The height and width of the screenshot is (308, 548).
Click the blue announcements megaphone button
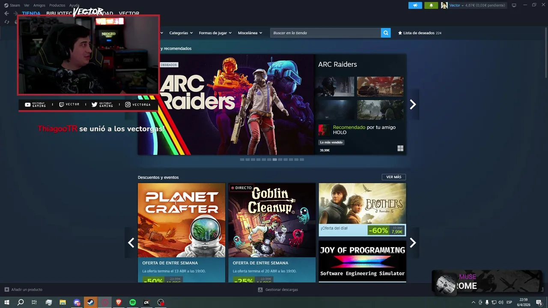tap(415, 5)
